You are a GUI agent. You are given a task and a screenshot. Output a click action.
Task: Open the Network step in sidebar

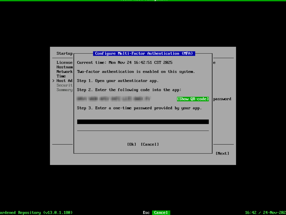64,72
